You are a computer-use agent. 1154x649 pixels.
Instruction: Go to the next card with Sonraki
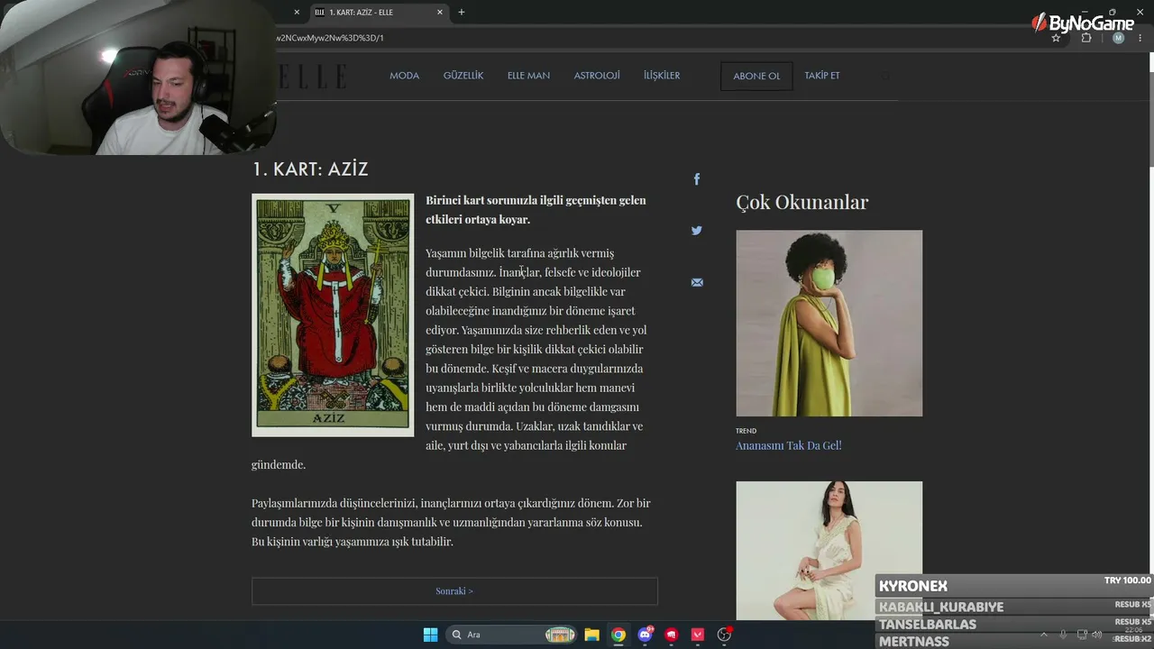tap(454, 591)
